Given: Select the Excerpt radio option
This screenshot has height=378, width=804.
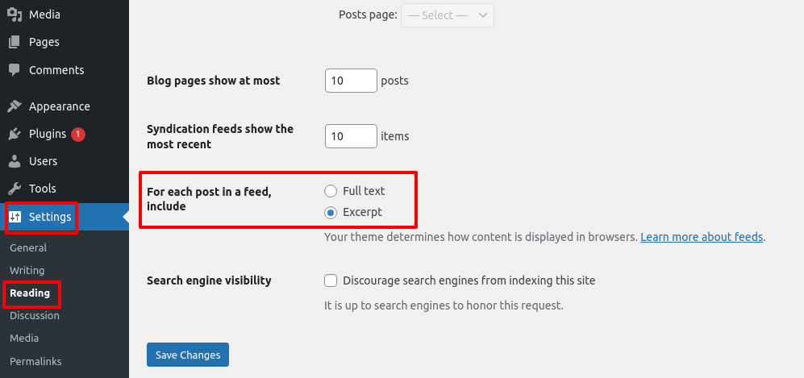Looking at the screenshot, I should [x=330, y=213].
